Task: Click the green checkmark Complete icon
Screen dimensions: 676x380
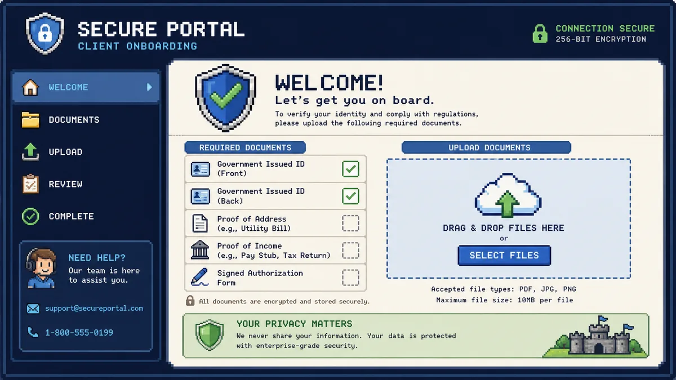Action: click(x=30, y=216)
